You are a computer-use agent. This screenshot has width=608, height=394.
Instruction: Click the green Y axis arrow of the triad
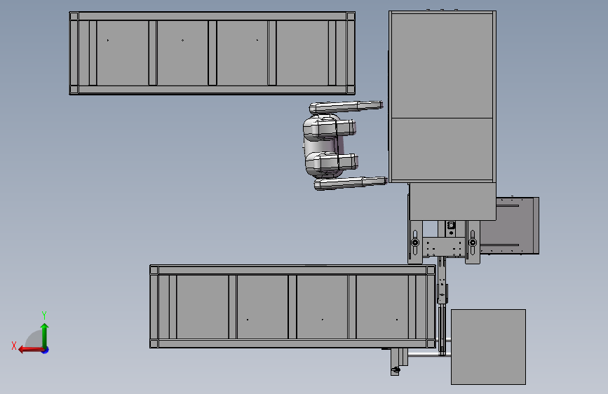coord(45,335)
